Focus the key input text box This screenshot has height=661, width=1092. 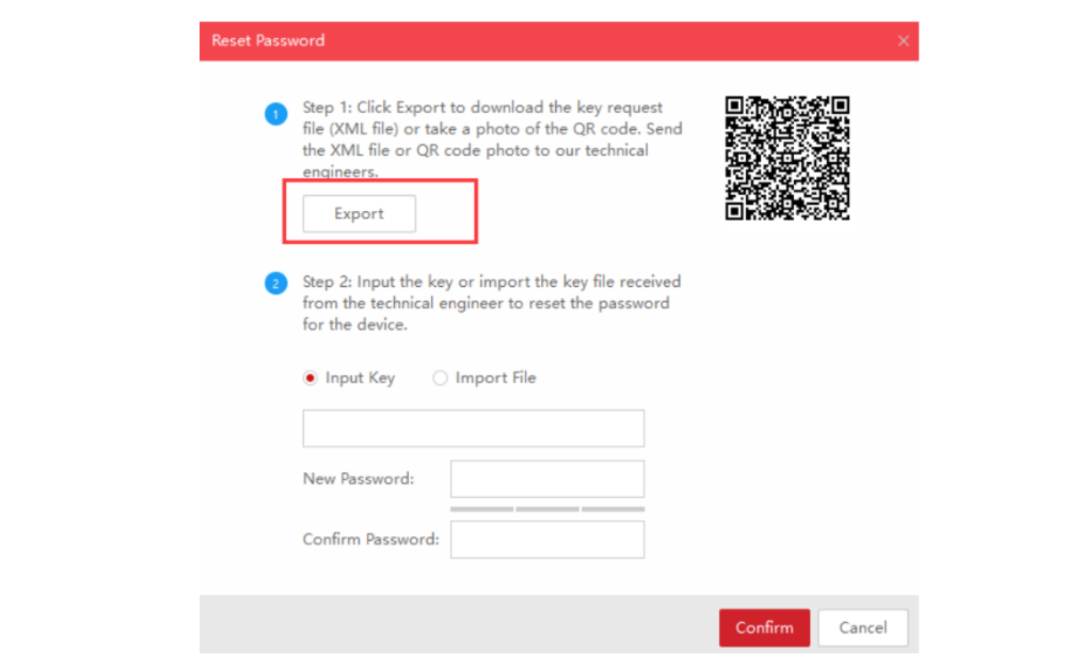point(473,429)
